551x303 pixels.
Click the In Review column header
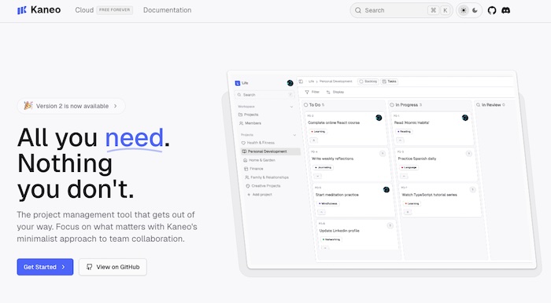(x=490, y=104)
